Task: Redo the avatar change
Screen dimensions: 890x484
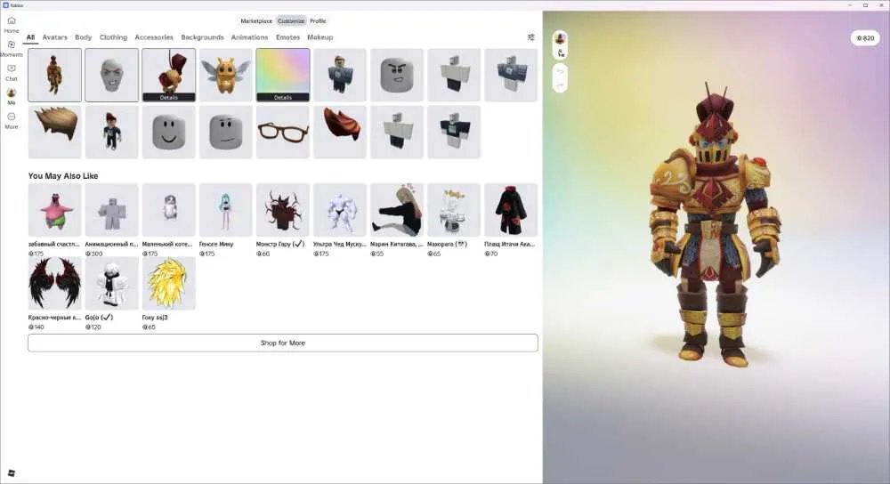Action: 560,85
